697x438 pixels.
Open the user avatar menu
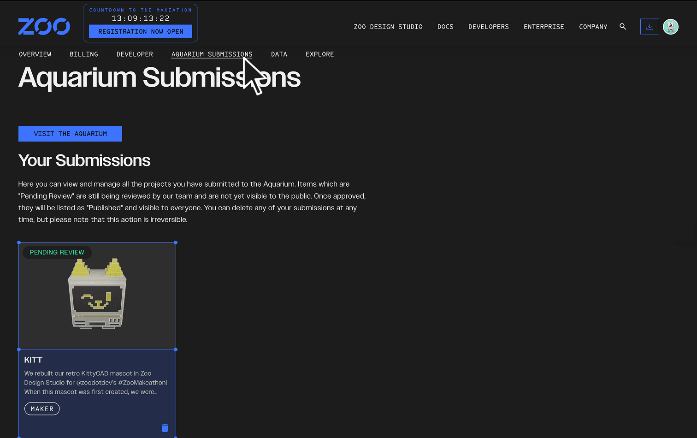click(671, 26)
